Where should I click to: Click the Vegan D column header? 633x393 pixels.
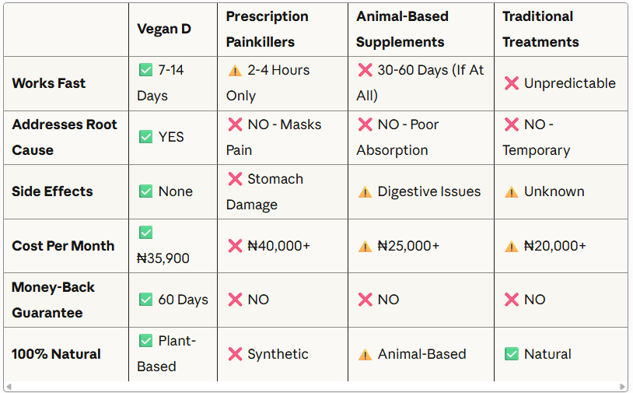[164, 29]
